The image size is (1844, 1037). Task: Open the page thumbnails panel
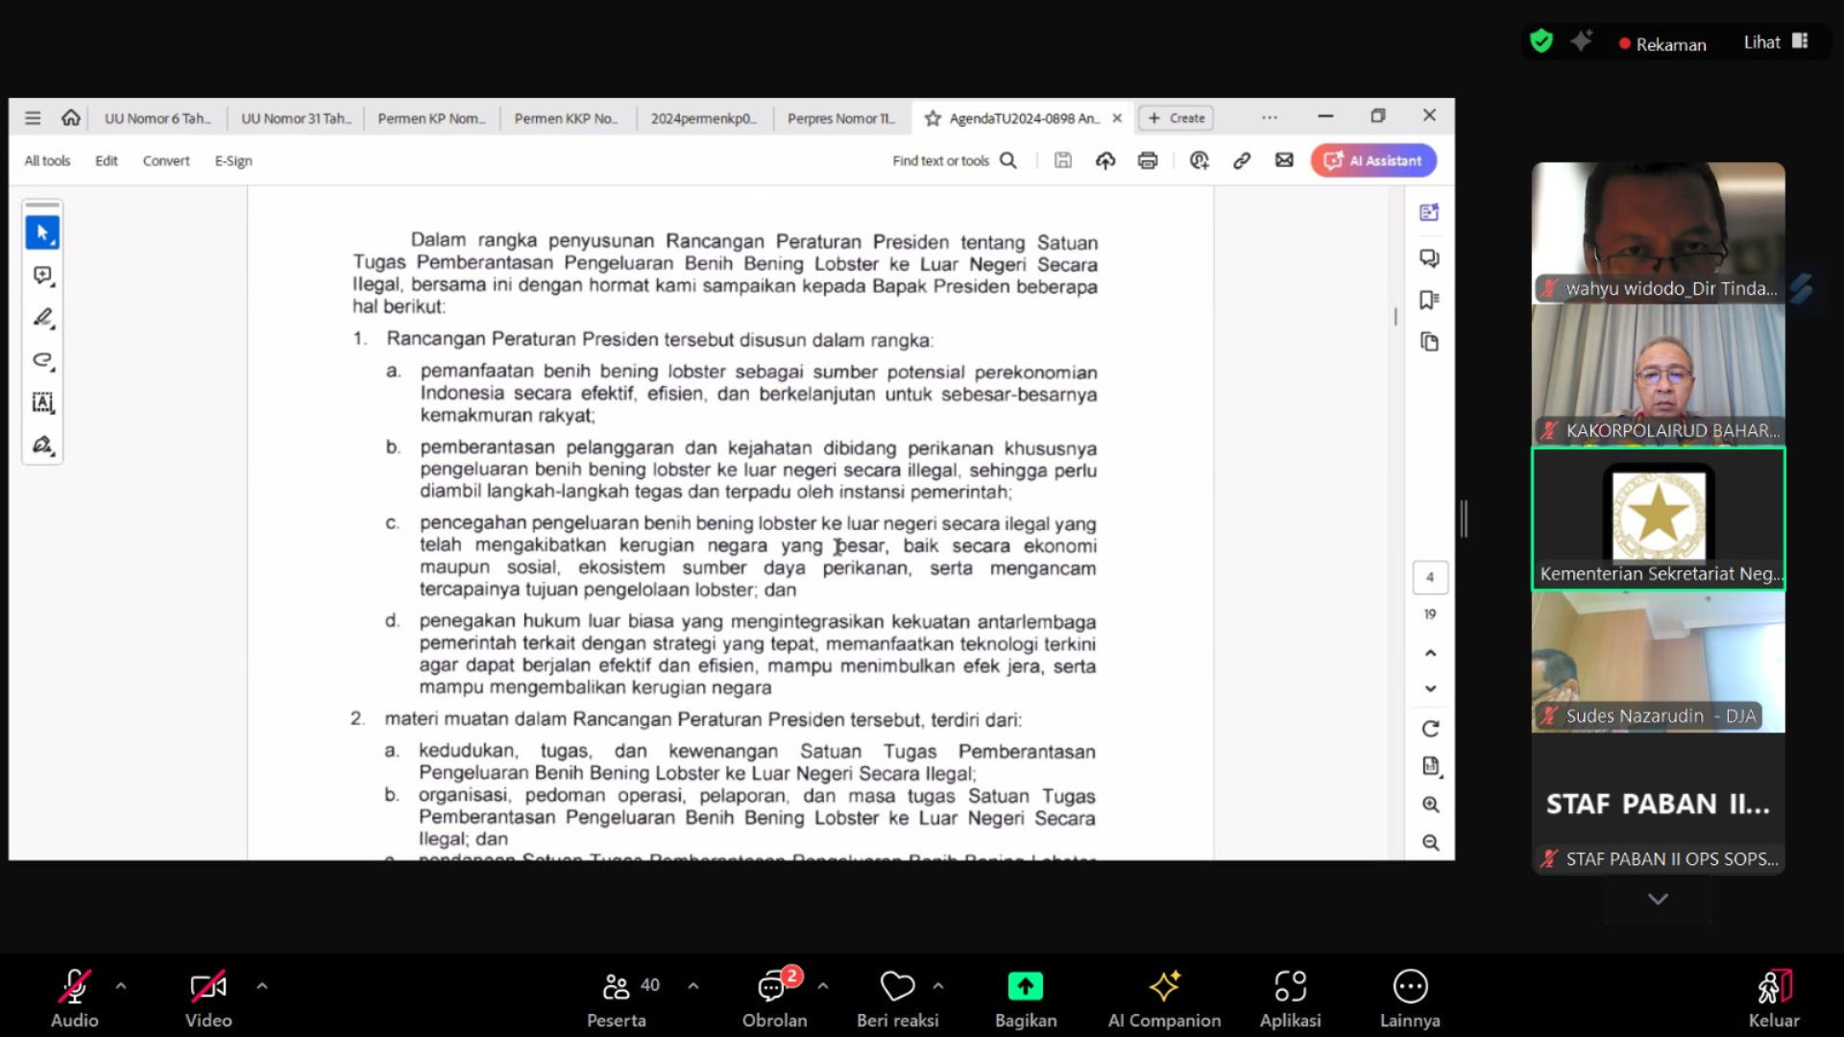pos(1429,342)
